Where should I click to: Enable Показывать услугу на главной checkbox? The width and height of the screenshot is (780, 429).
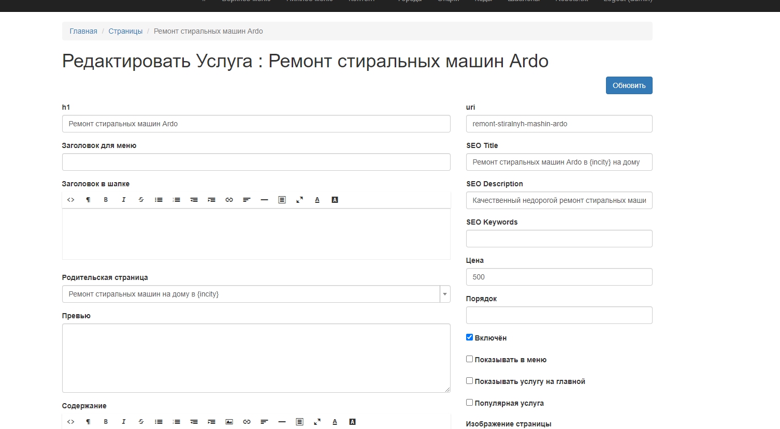coord(469,381)
